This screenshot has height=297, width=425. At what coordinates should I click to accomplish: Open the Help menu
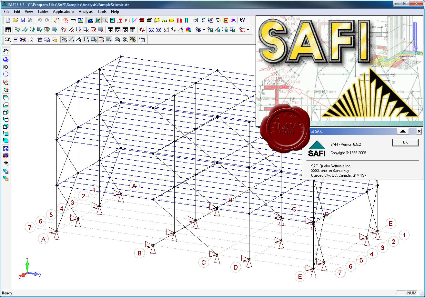tap(115, 11)
